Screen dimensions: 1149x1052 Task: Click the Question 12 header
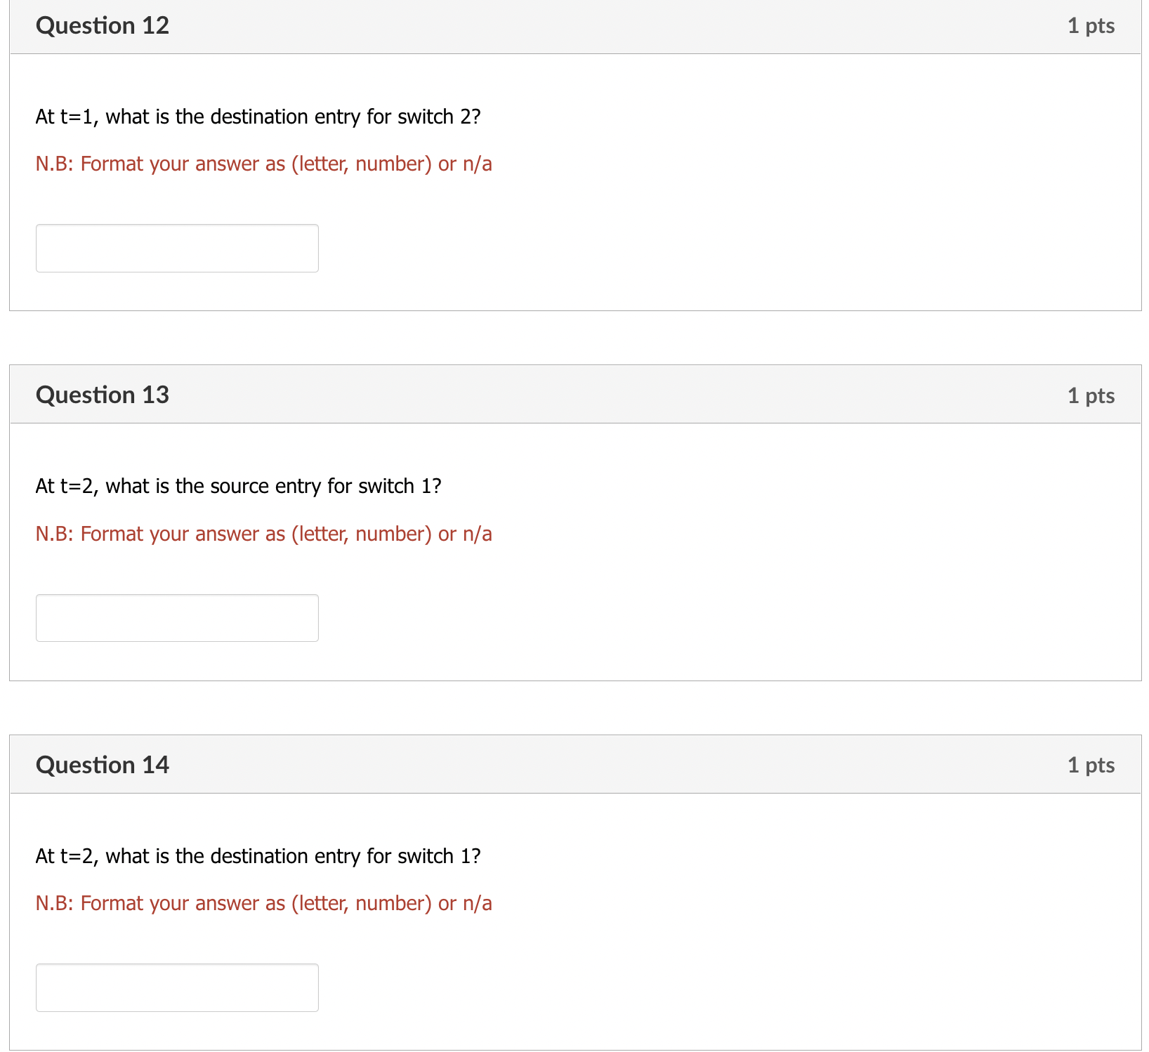pyautogui.click(x=103, y=25)
